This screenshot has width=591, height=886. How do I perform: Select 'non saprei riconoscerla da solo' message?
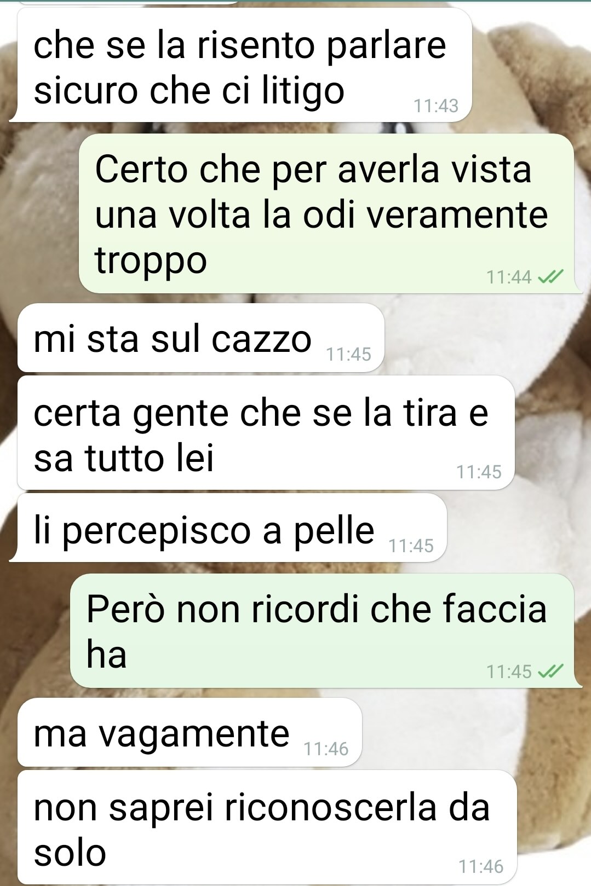[x=267, y=827]
